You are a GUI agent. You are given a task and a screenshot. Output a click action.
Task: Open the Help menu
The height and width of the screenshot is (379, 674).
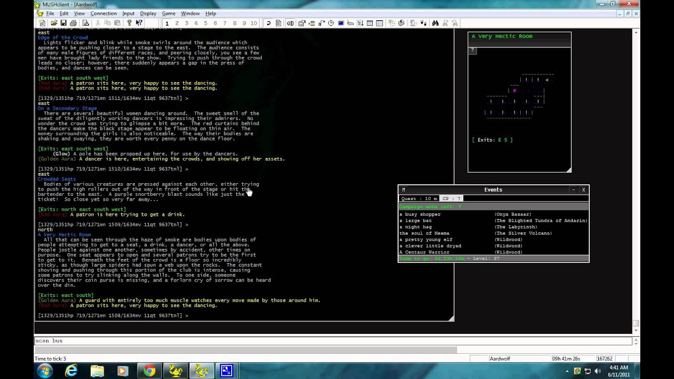(x=211, y=13)
